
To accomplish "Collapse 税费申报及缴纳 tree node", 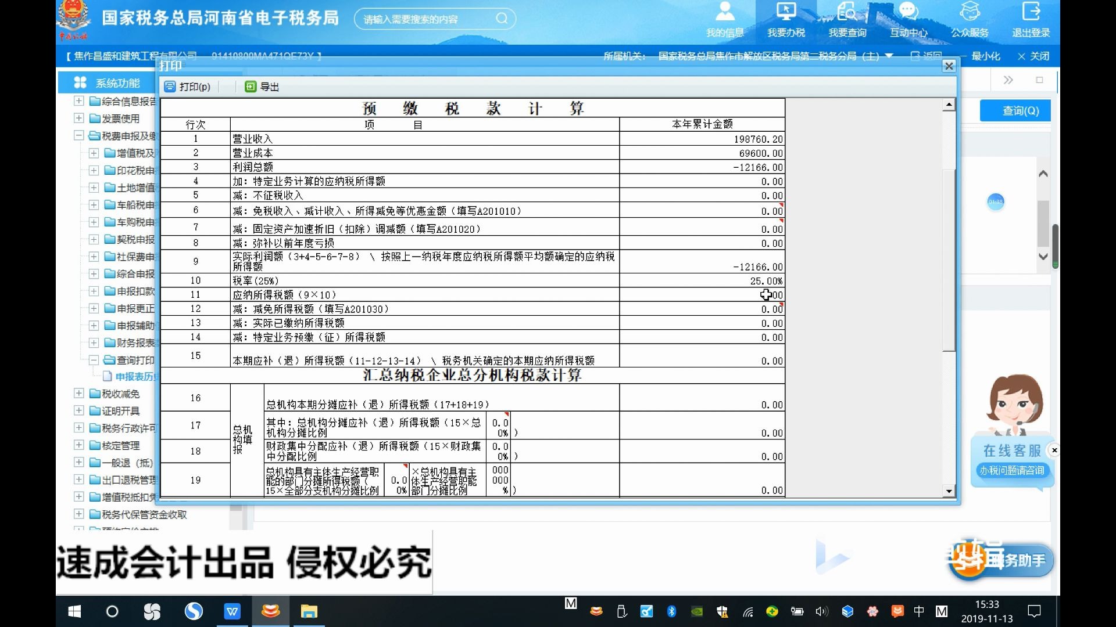I will click(79, 136).
